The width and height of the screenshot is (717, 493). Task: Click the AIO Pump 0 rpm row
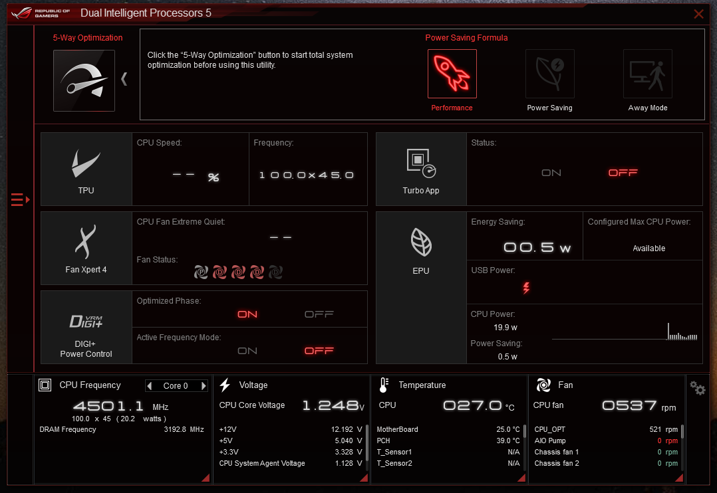click(606, 441)
